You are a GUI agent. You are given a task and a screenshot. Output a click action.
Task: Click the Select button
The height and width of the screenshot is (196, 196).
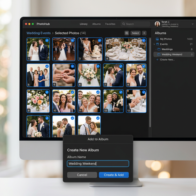click(x=135, y=33)
